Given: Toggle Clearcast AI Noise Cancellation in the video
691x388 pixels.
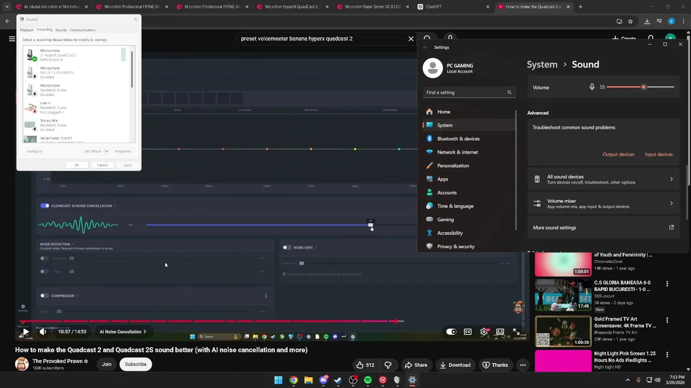Looking at the screenshot, I should click(45, 206).
